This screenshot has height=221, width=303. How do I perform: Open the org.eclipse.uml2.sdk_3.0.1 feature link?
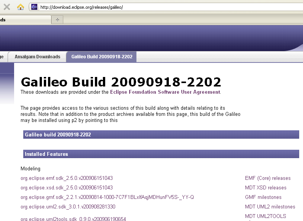pyautogui.click(x=68, y=207)
